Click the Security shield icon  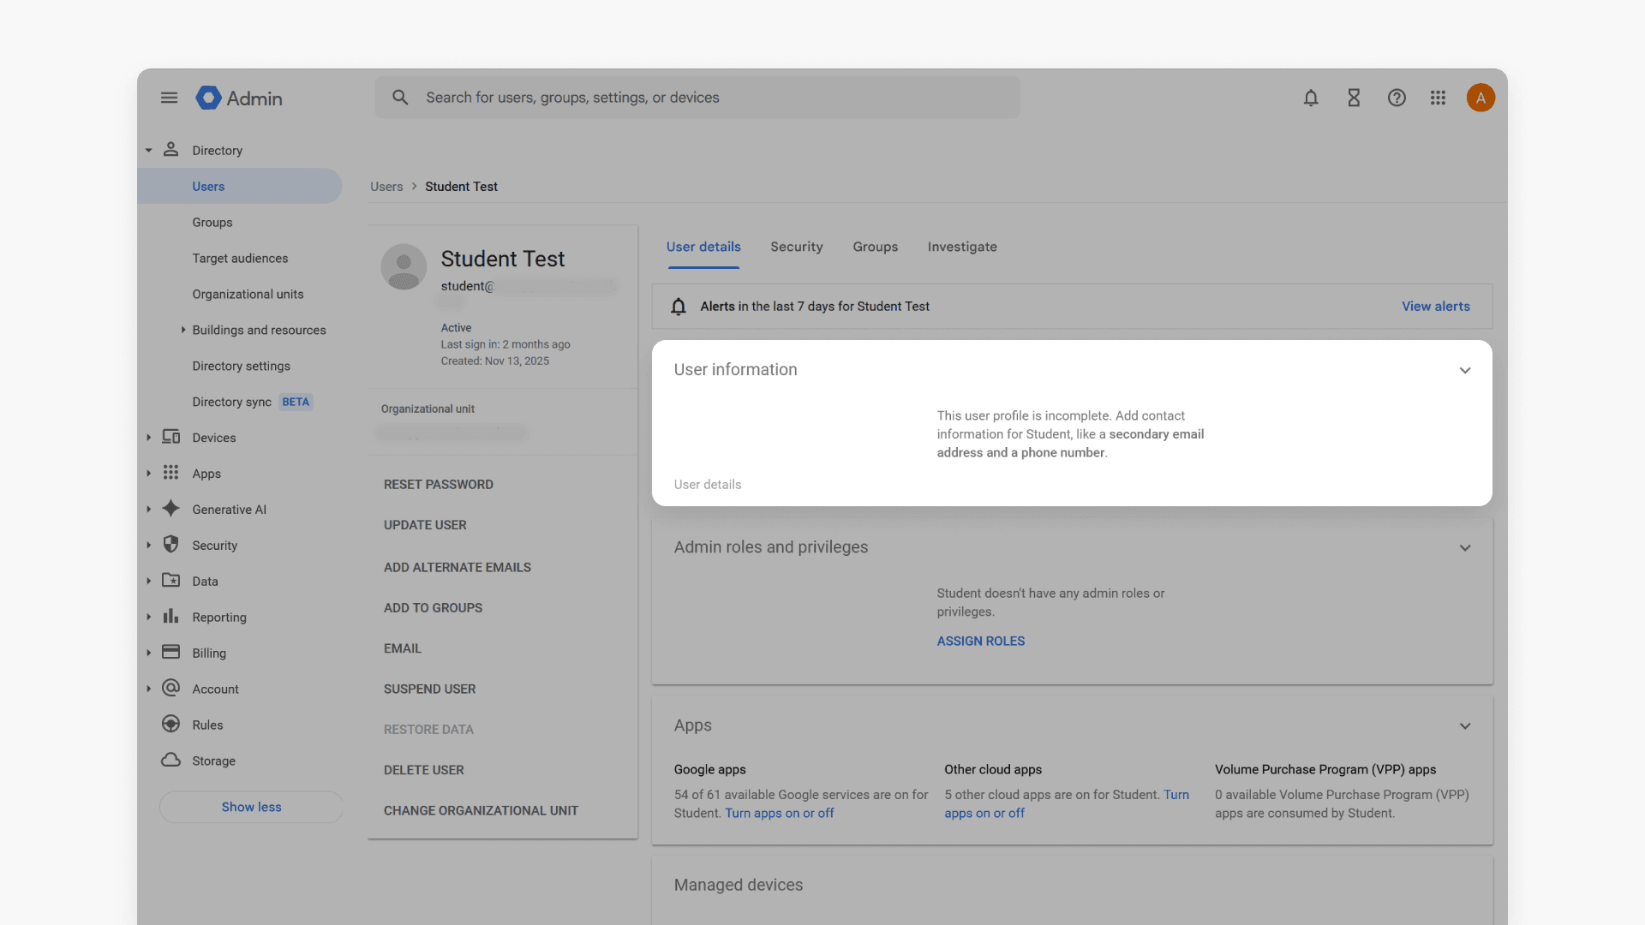[171, 545]
